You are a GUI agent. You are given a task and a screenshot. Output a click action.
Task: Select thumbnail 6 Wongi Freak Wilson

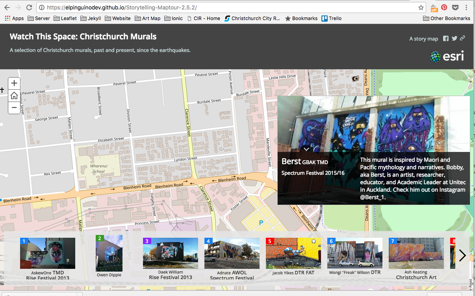[x=355, y=253]
